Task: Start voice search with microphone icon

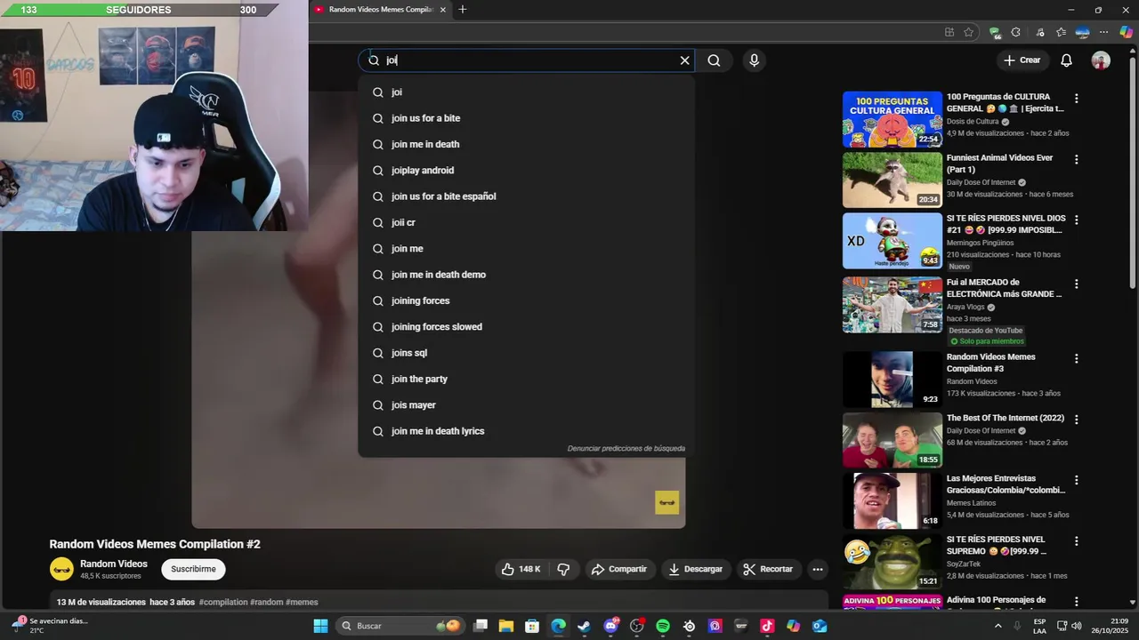Action: click(754, 60)
